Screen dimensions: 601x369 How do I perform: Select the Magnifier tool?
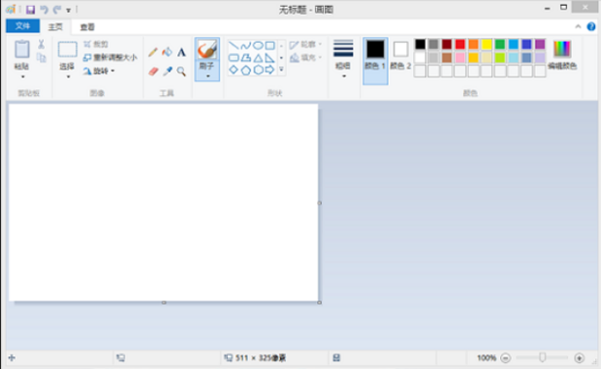181,72
